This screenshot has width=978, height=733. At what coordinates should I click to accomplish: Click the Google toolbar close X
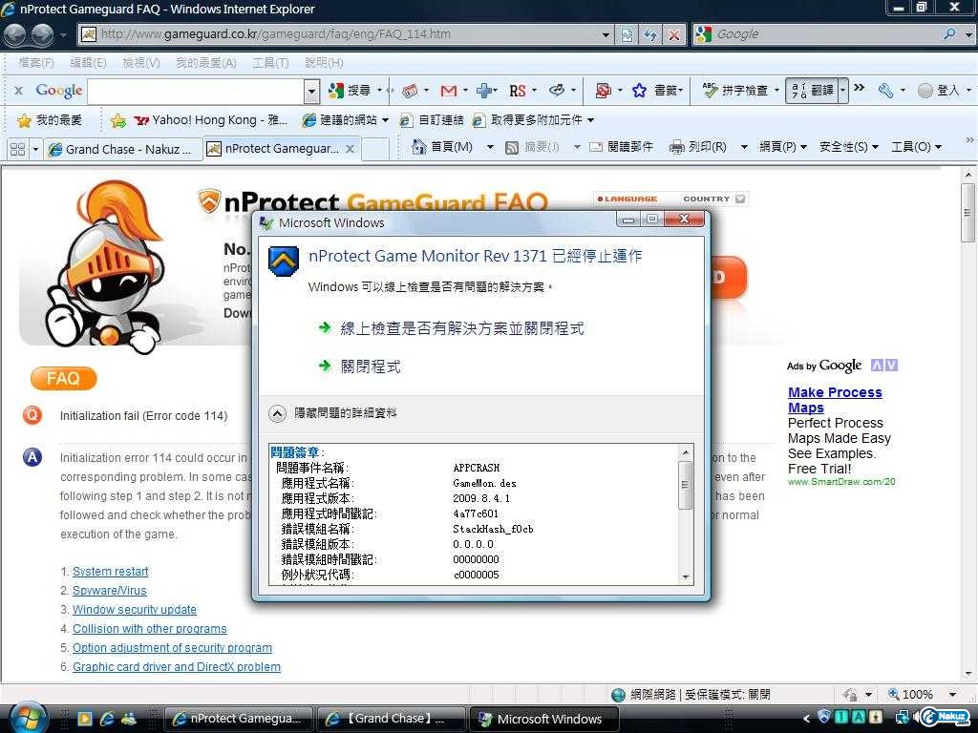(18, 91)
